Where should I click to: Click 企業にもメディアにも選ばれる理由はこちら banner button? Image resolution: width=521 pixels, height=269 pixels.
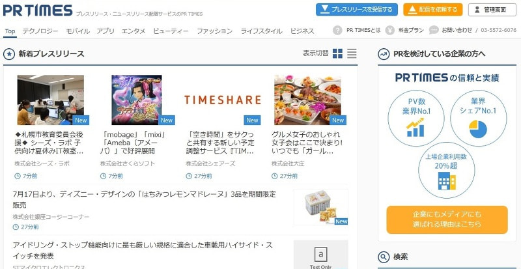pyautogui.click(x=447, y=219)
